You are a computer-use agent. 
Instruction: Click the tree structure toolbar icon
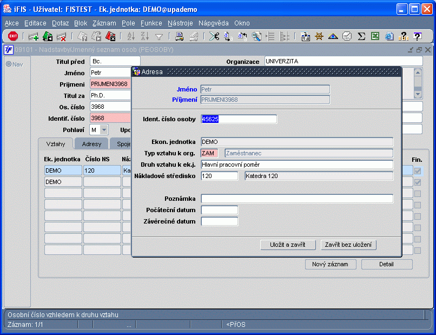tap(284, 36)
